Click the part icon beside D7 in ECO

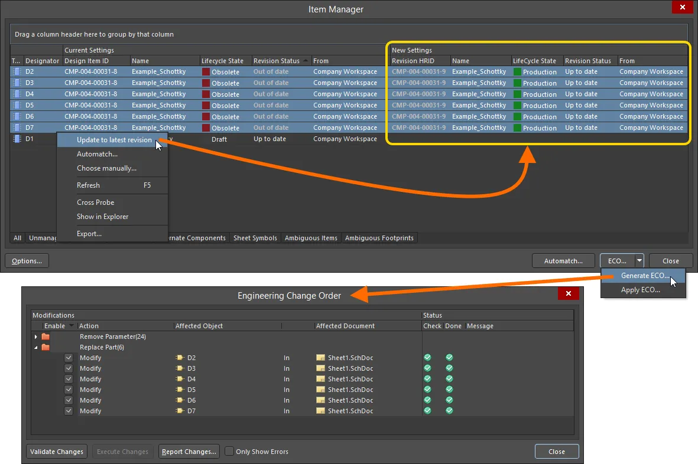[x=180, y=411]
